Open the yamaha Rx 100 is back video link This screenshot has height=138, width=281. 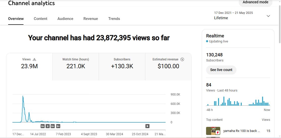coord(242,131)
